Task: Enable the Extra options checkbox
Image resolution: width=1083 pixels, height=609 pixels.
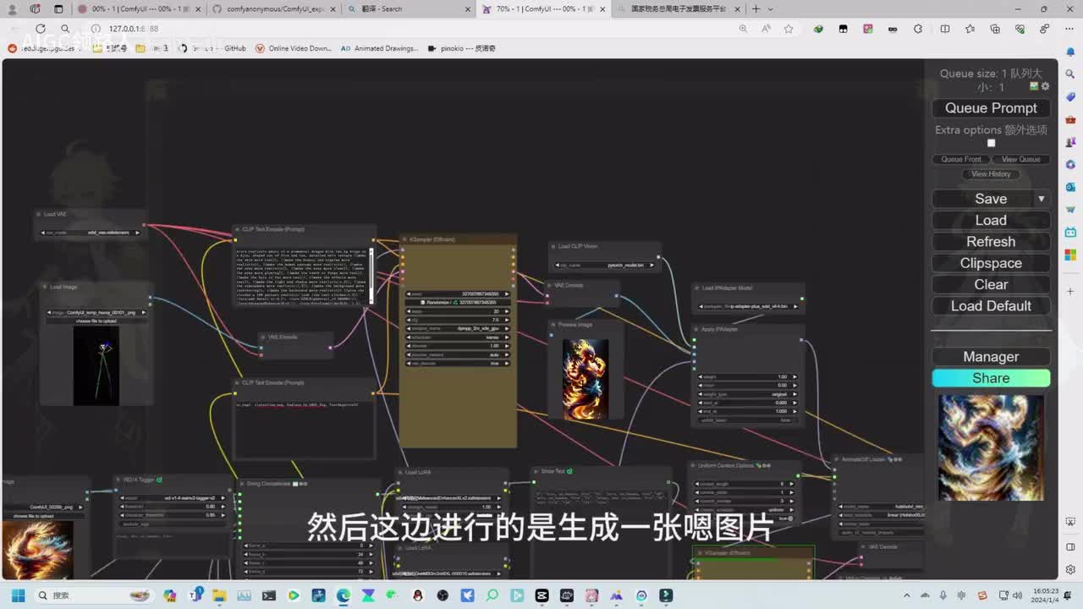Action: (991, 143)
